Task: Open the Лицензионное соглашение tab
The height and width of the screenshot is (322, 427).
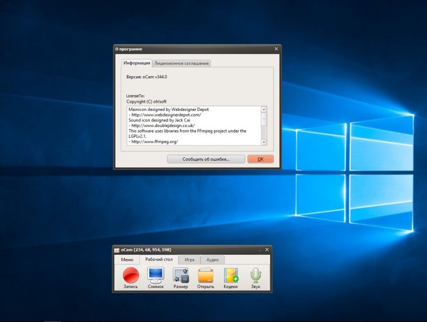Action: (x=182, y=63)
